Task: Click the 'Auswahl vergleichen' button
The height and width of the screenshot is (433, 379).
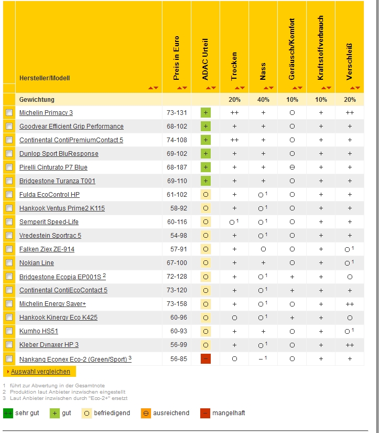Action: click(40, 372)
